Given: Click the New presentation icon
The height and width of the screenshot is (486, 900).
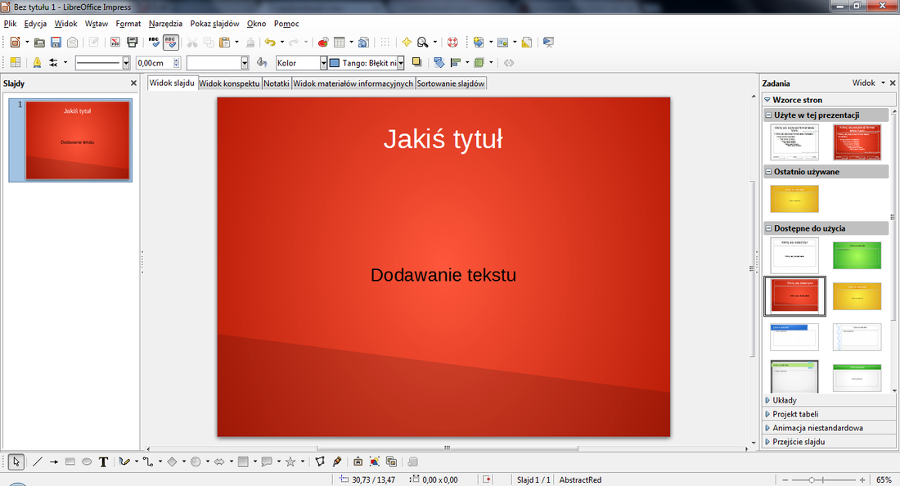Looking at the screenshot, I should coord(16,42).
